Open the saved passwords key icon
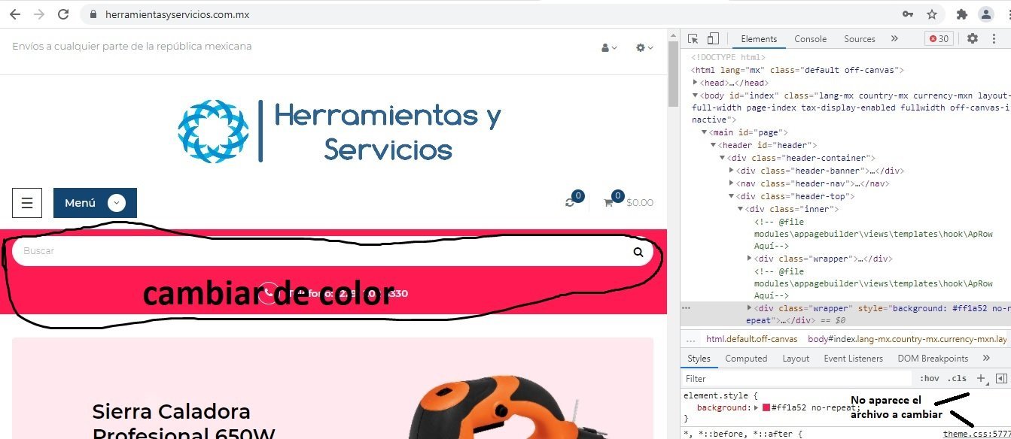Viewport: 1011px width, 439px height. coord(908,14)
